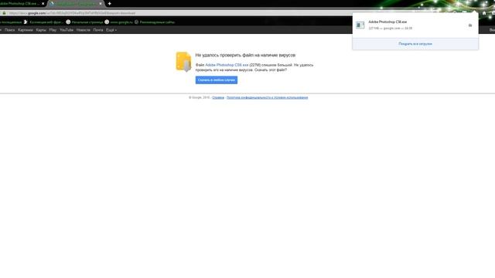Open containing folder icon in downloads panel
The height and width of the screenshot is (278, 495).
coord(470,25)
